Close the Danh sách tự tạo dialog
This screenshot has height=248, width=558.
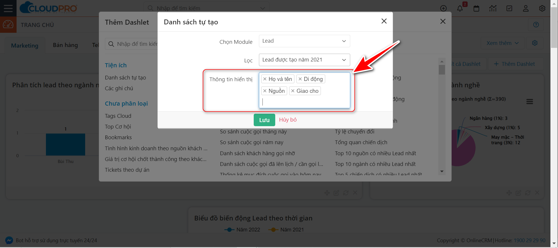point(384,21)
